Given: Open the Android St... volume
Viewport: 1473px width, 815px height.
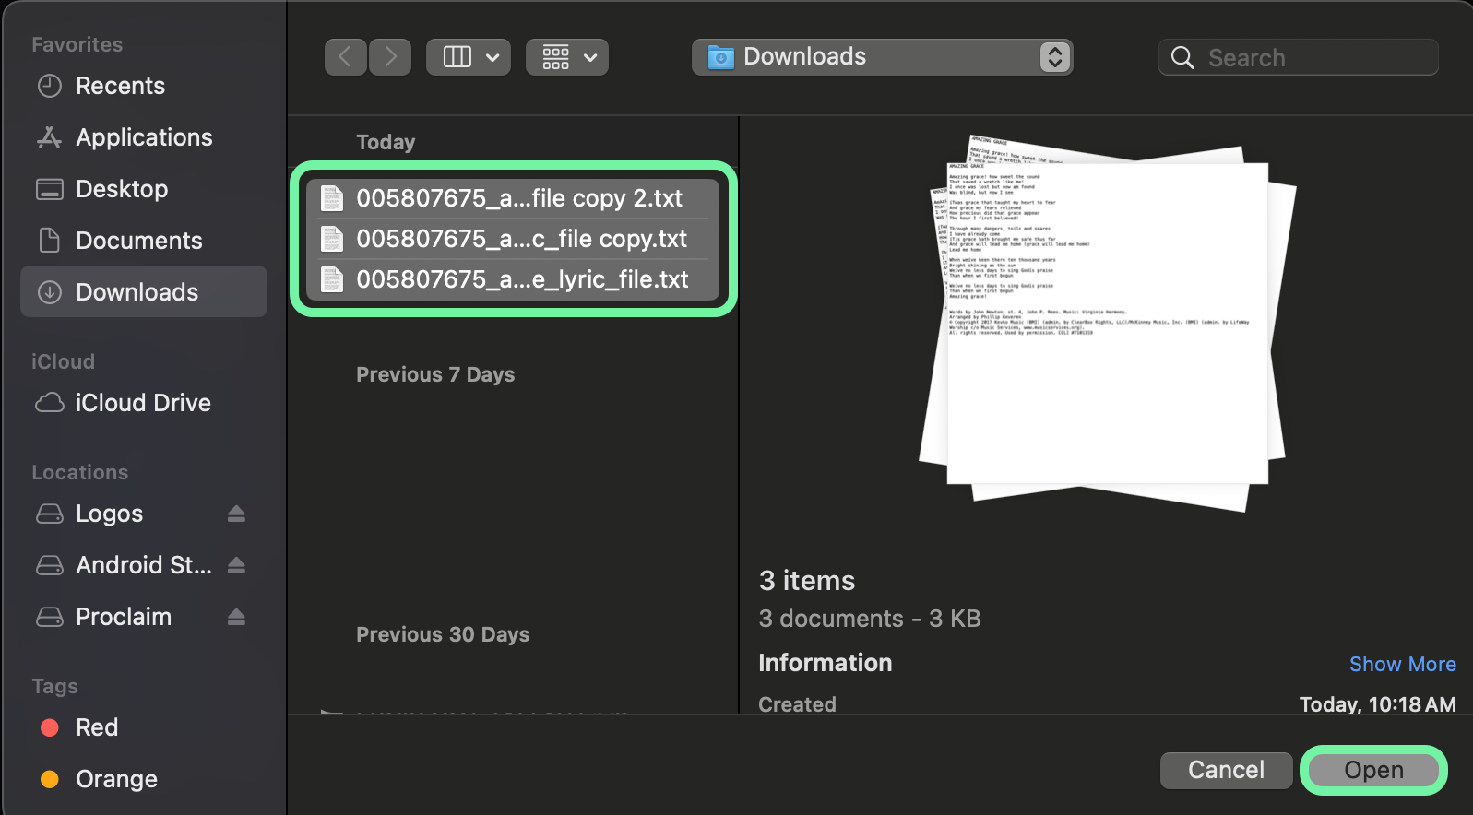Looking at the screenshot, I should [144, 565].
